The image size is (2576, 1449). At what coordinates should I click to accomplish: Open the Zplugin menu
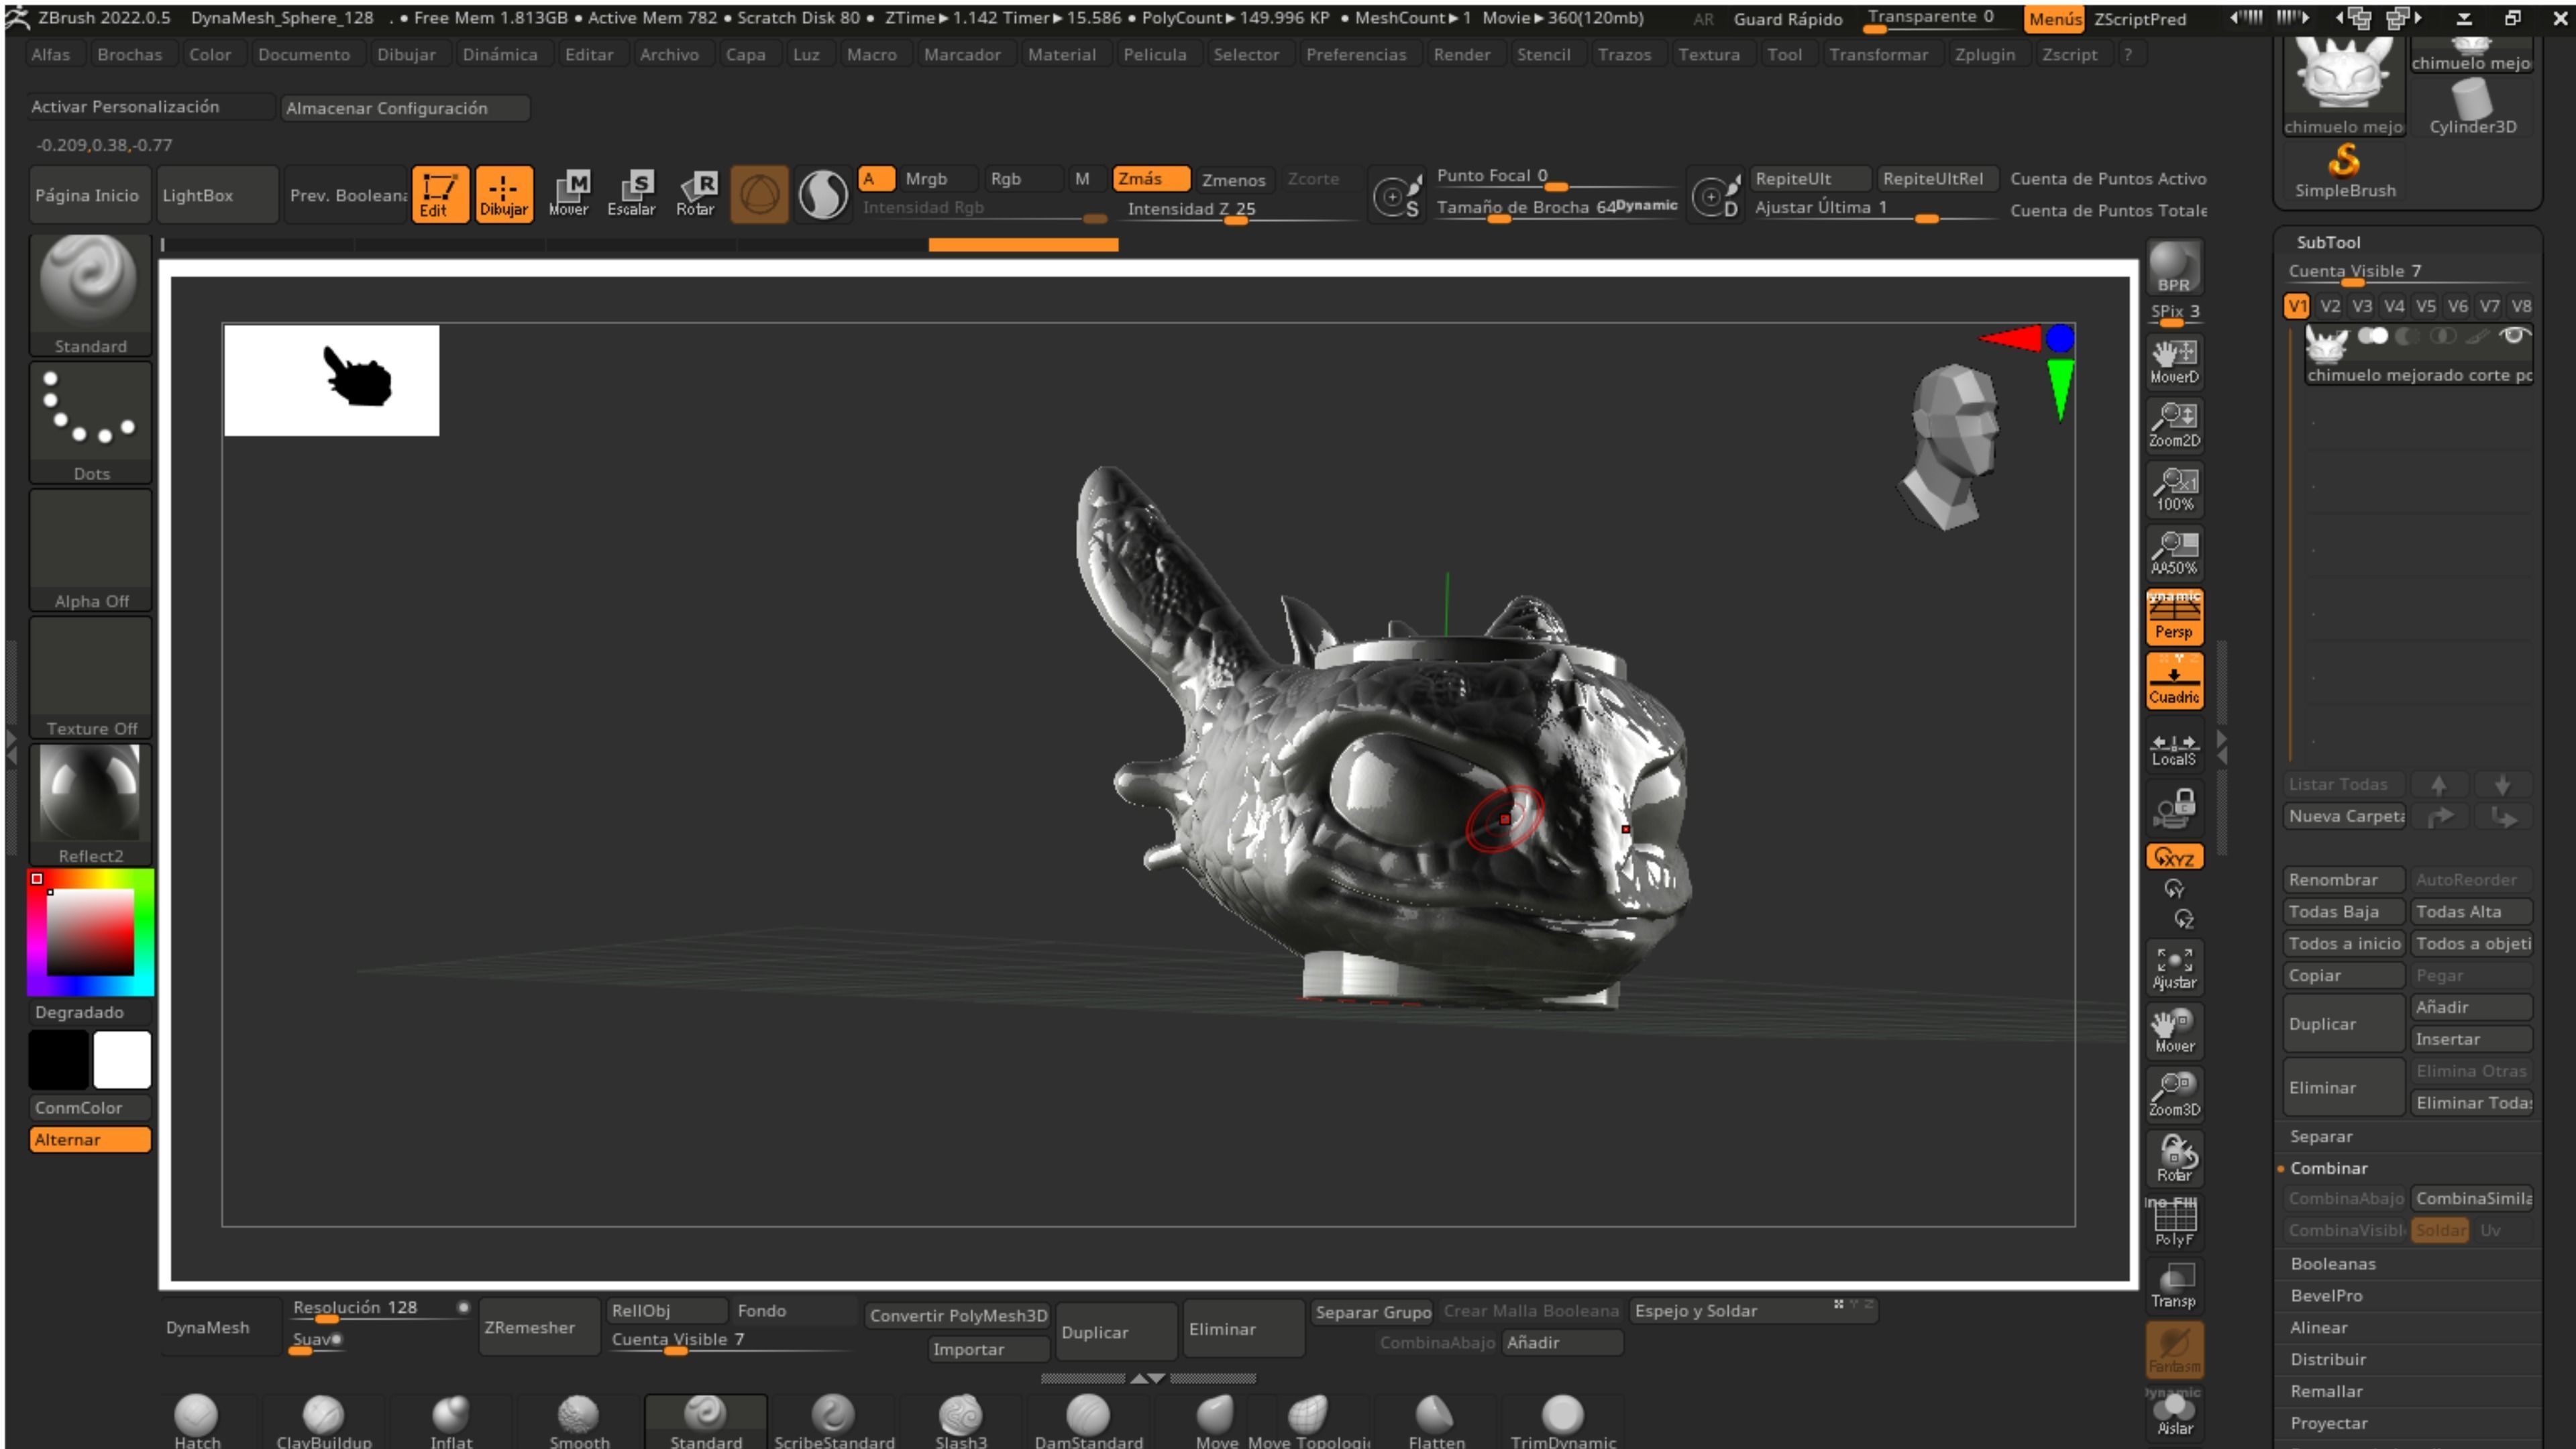pos(1984,54)
